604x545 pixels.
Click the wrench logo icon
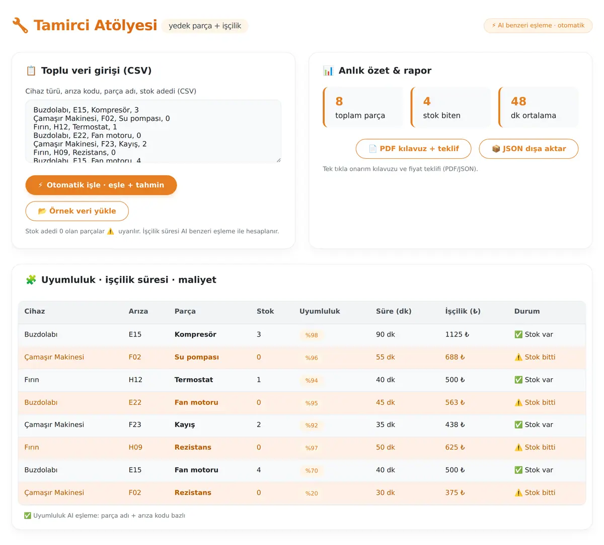tap(20, 25)
